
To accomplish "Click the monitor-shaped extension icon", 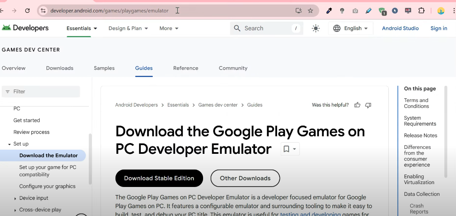I will tap(408, 11).
